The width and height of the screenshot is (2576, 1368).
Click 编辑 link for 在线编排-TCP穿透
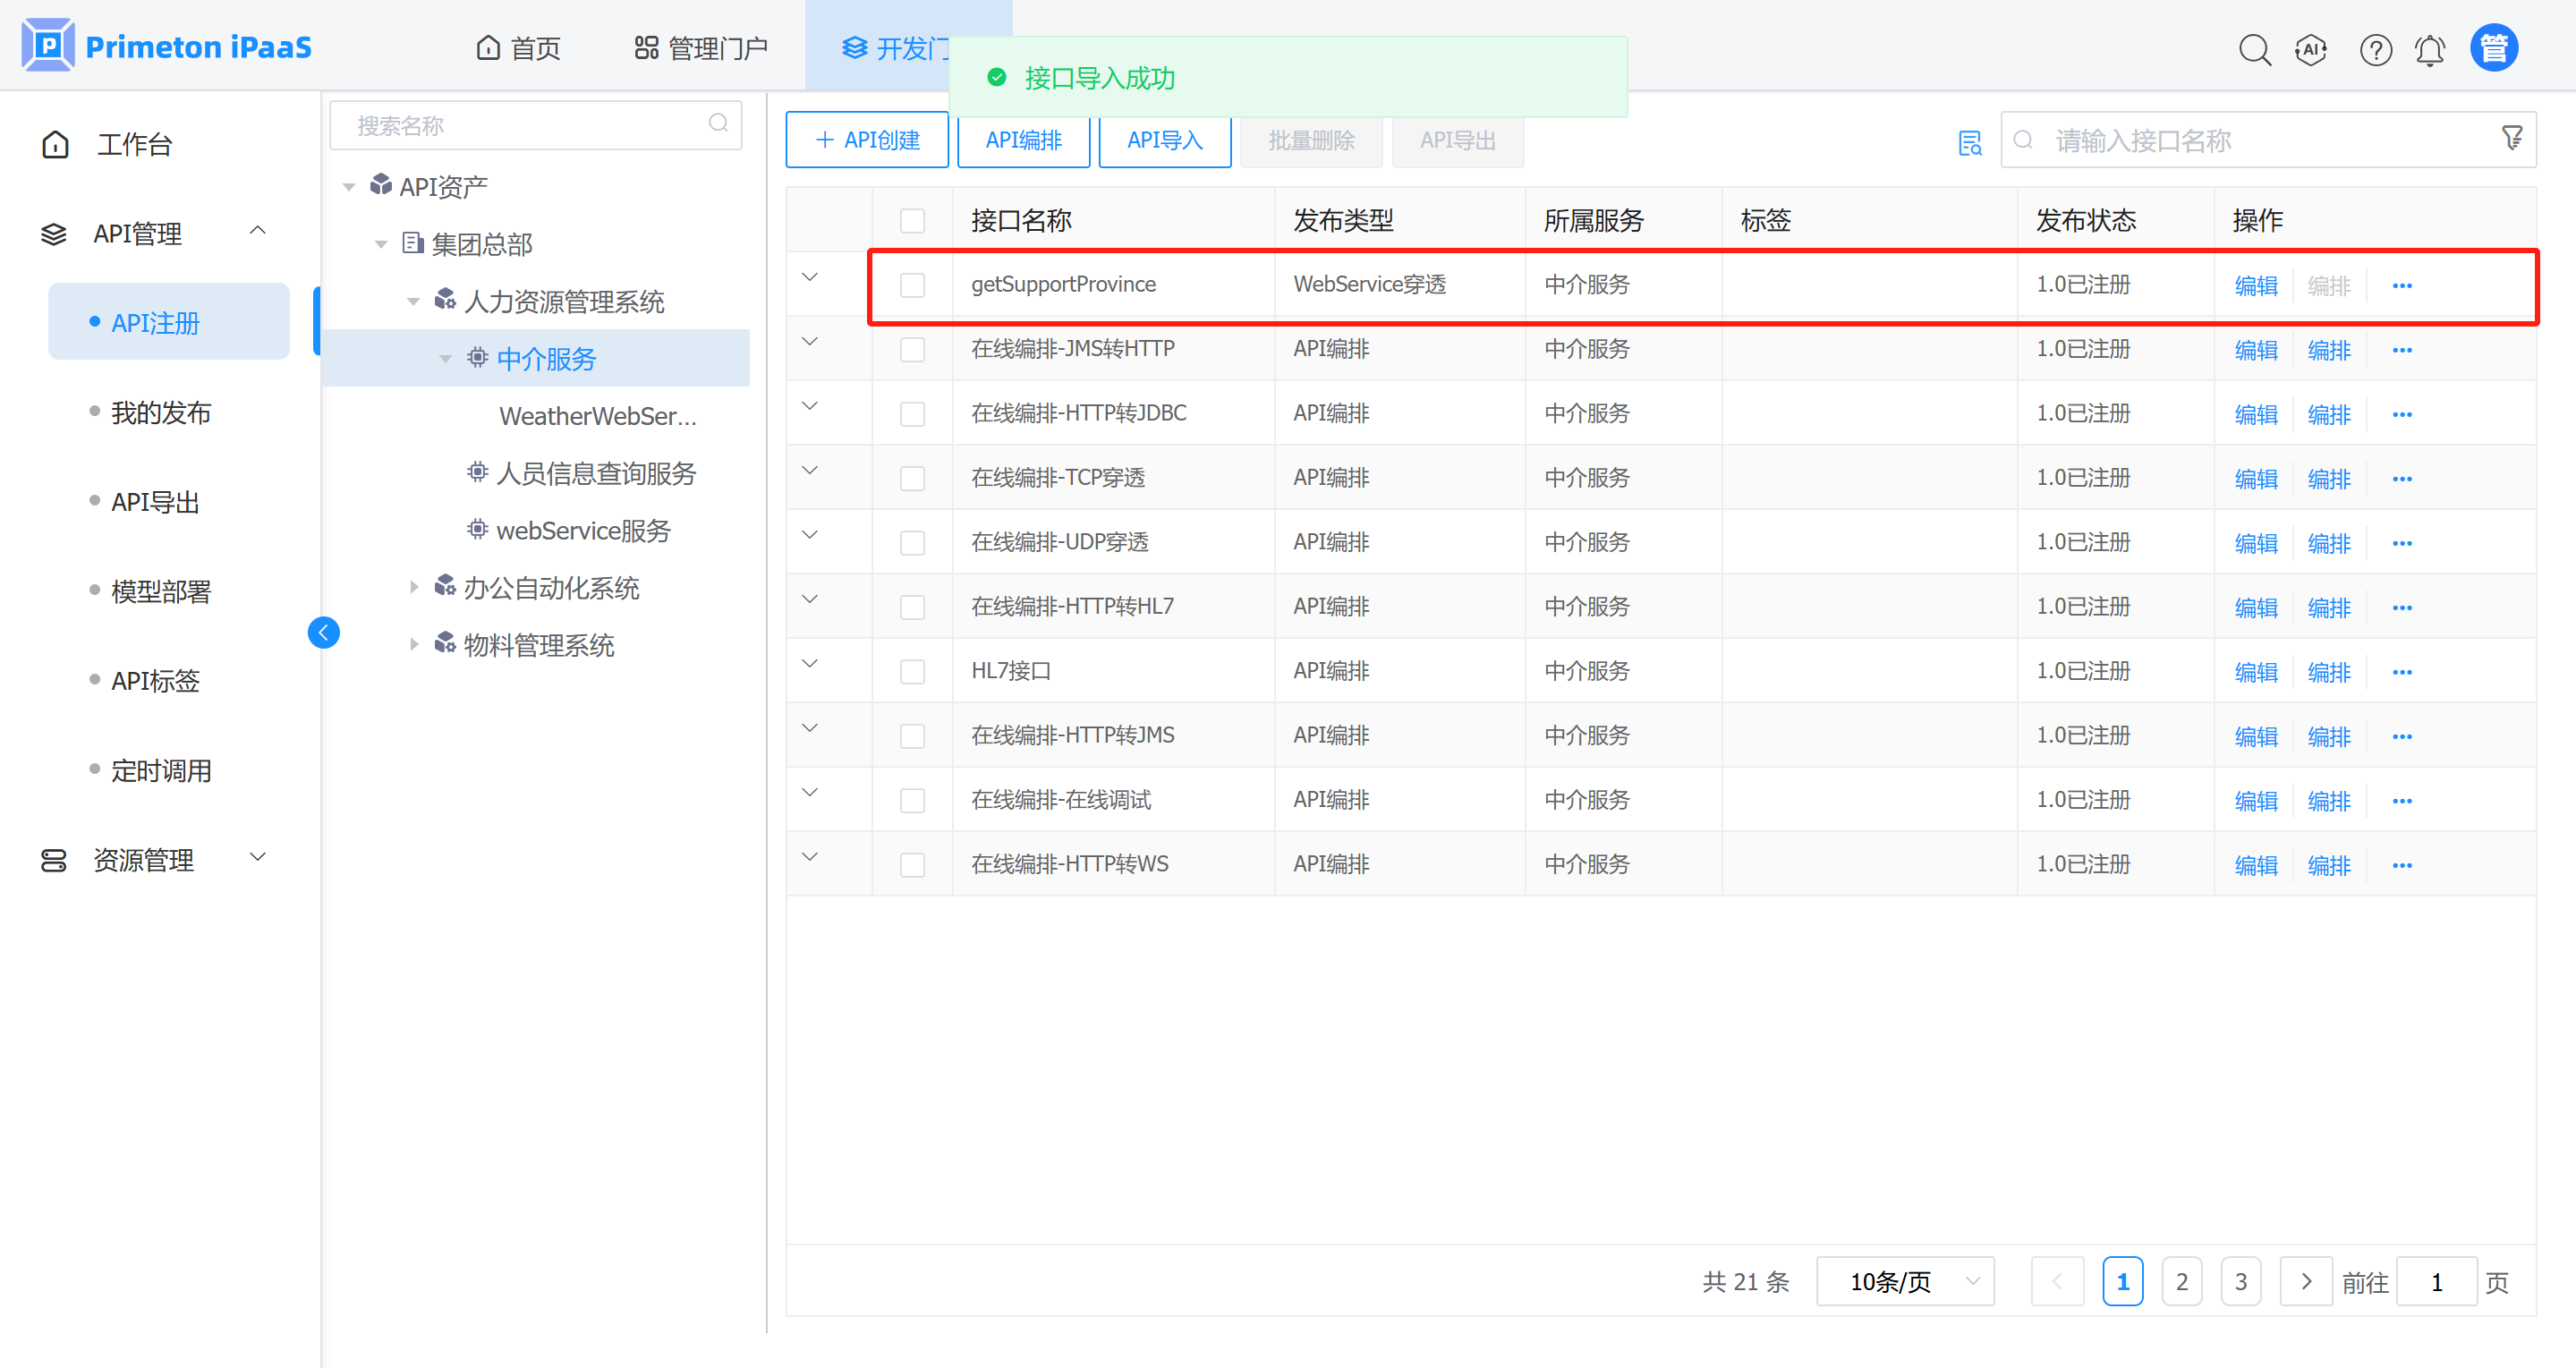(x=2255, y=479)
